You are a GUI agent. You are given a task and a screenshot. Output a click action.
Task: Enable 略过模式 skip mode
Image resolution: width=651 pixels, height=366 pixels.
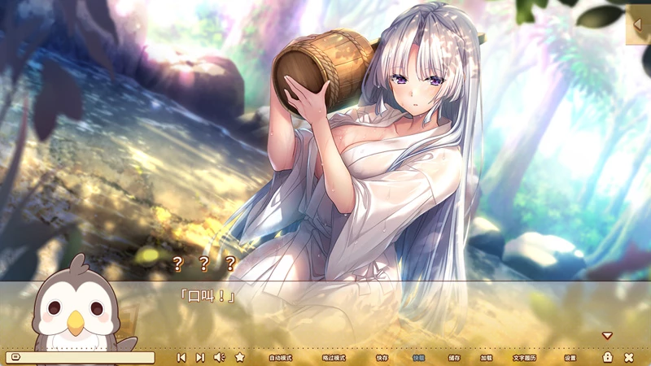click(334, 358)
